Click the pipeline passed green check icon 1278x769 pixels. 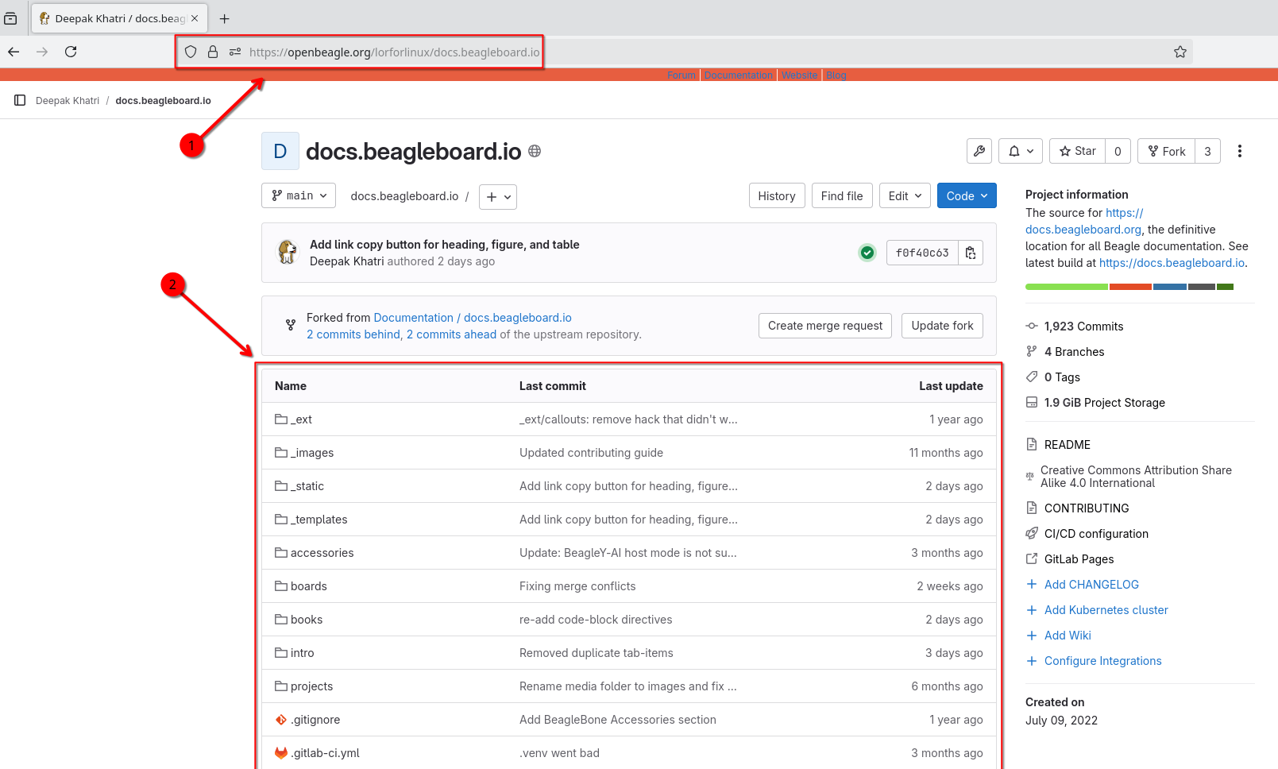click(x=867, y=252)
